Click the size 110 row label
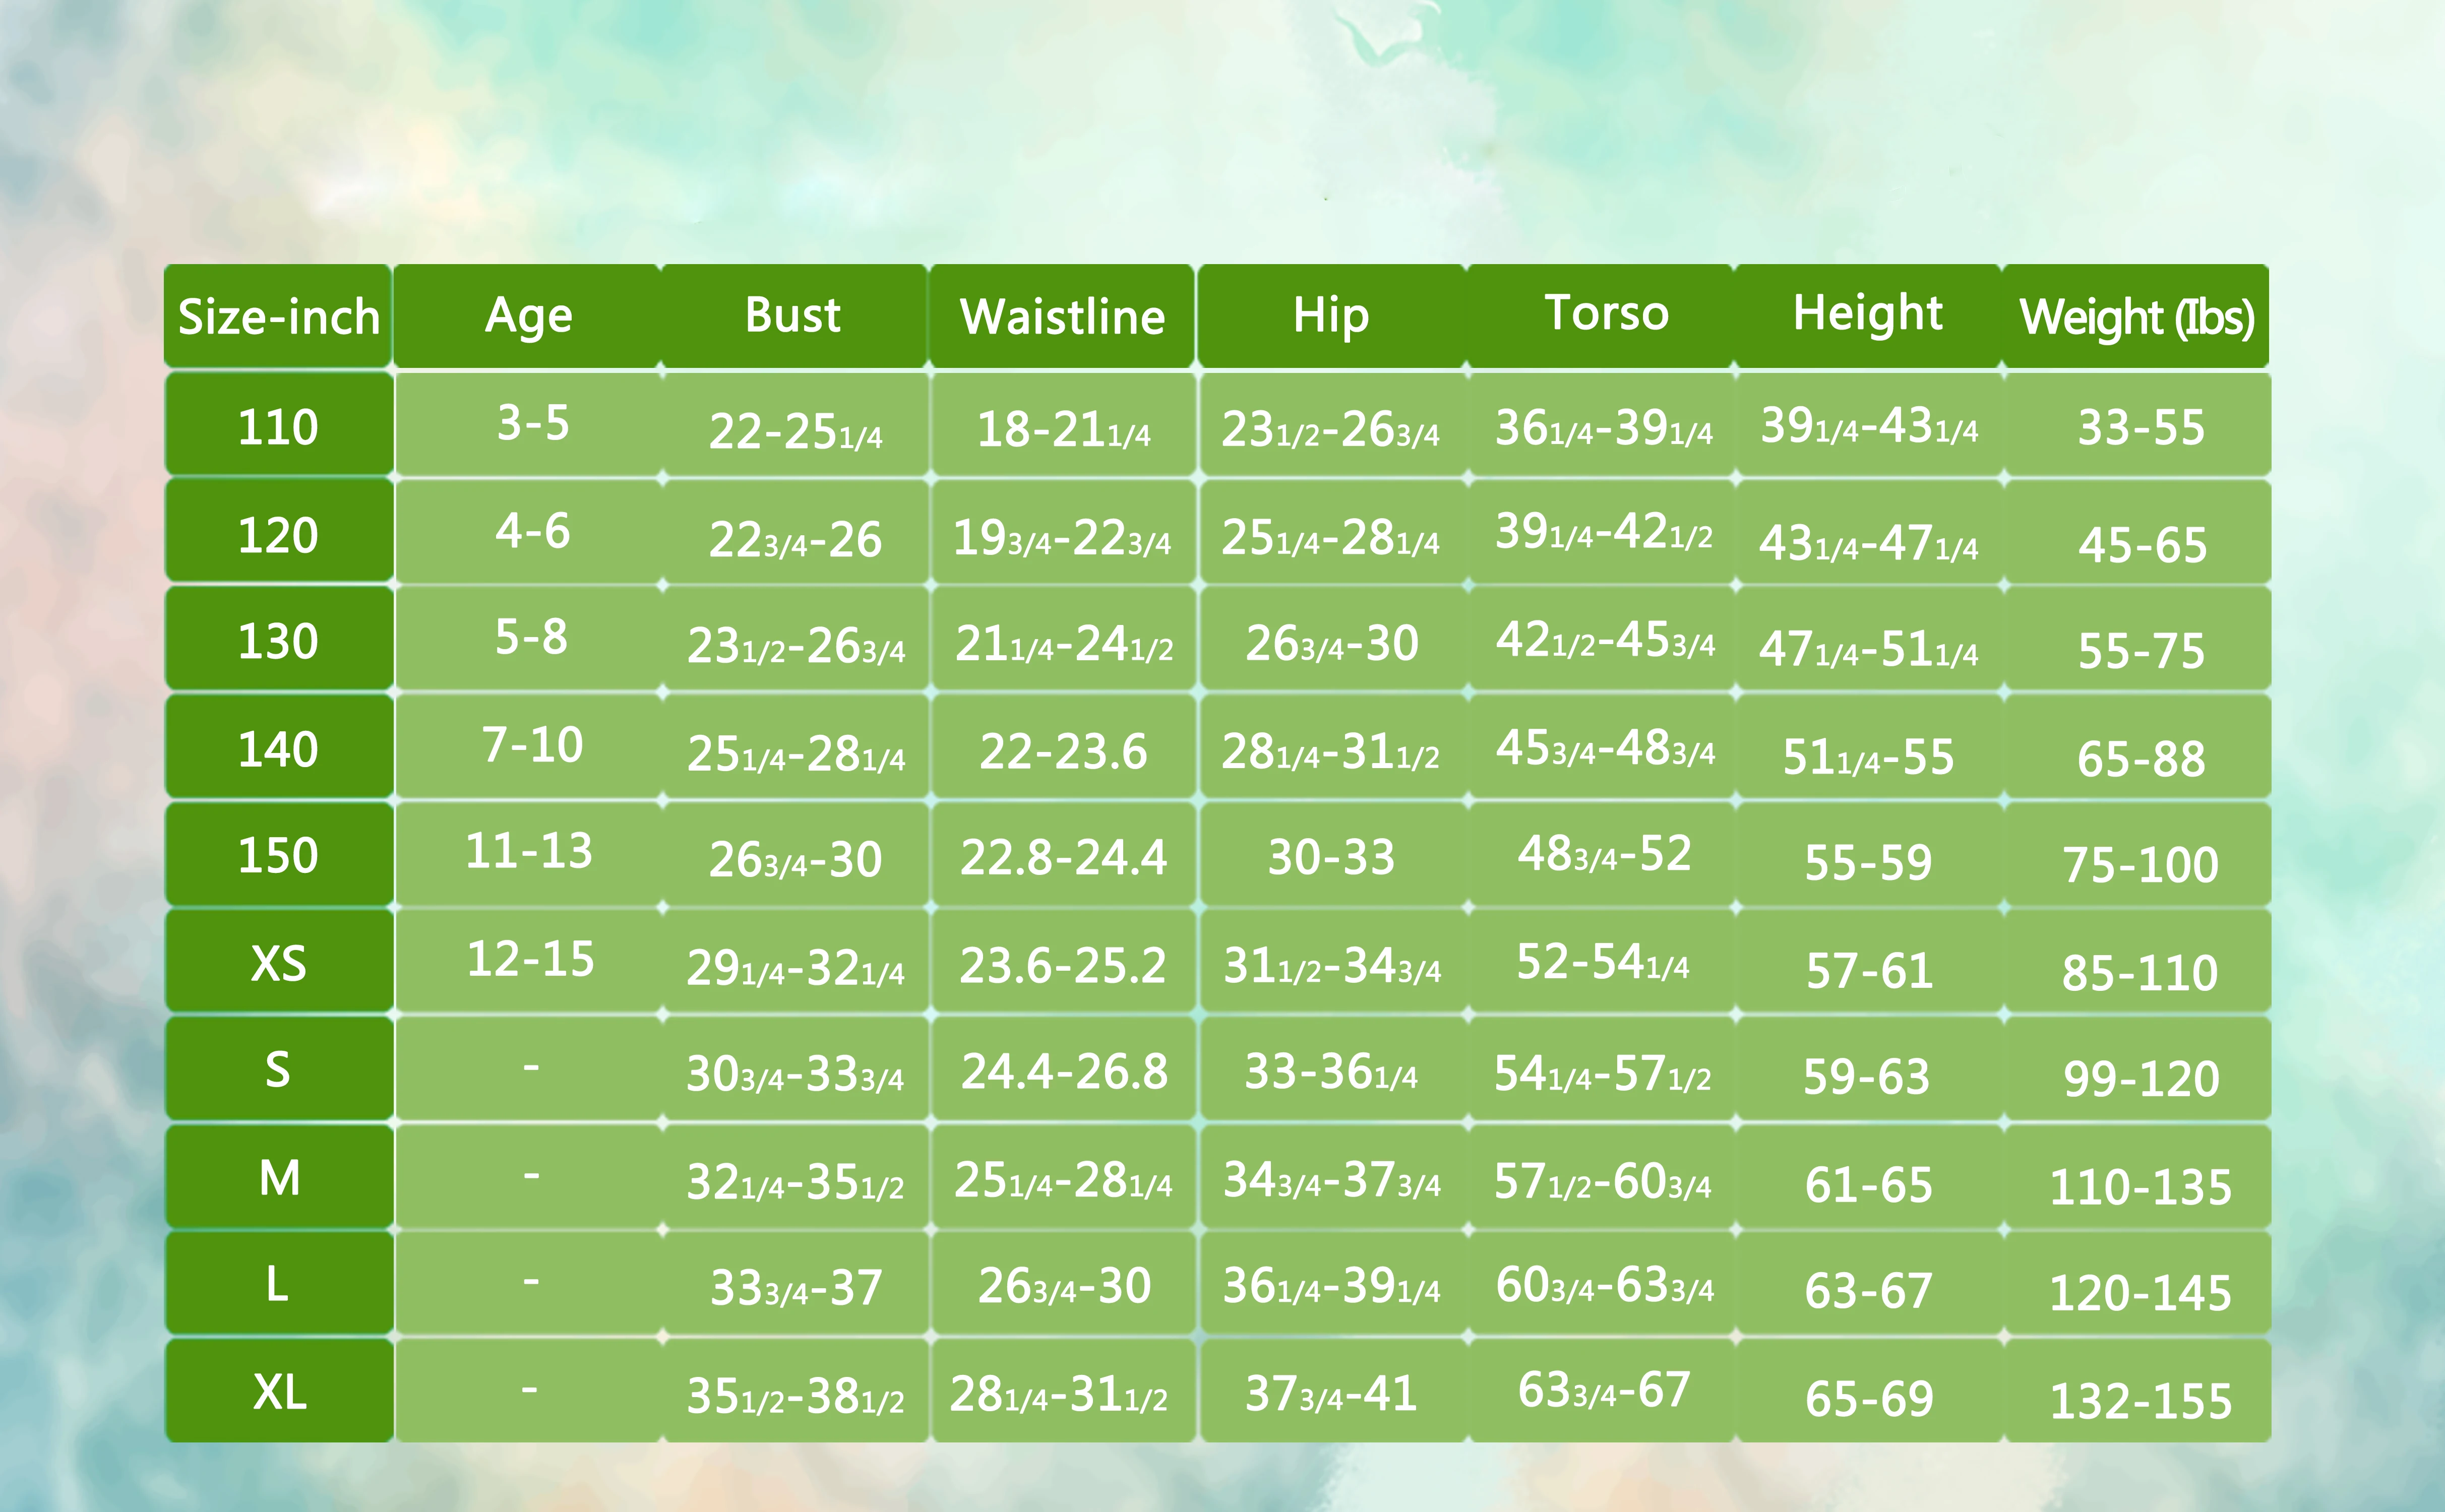Screen dimensions: 2445x1512 278,427
